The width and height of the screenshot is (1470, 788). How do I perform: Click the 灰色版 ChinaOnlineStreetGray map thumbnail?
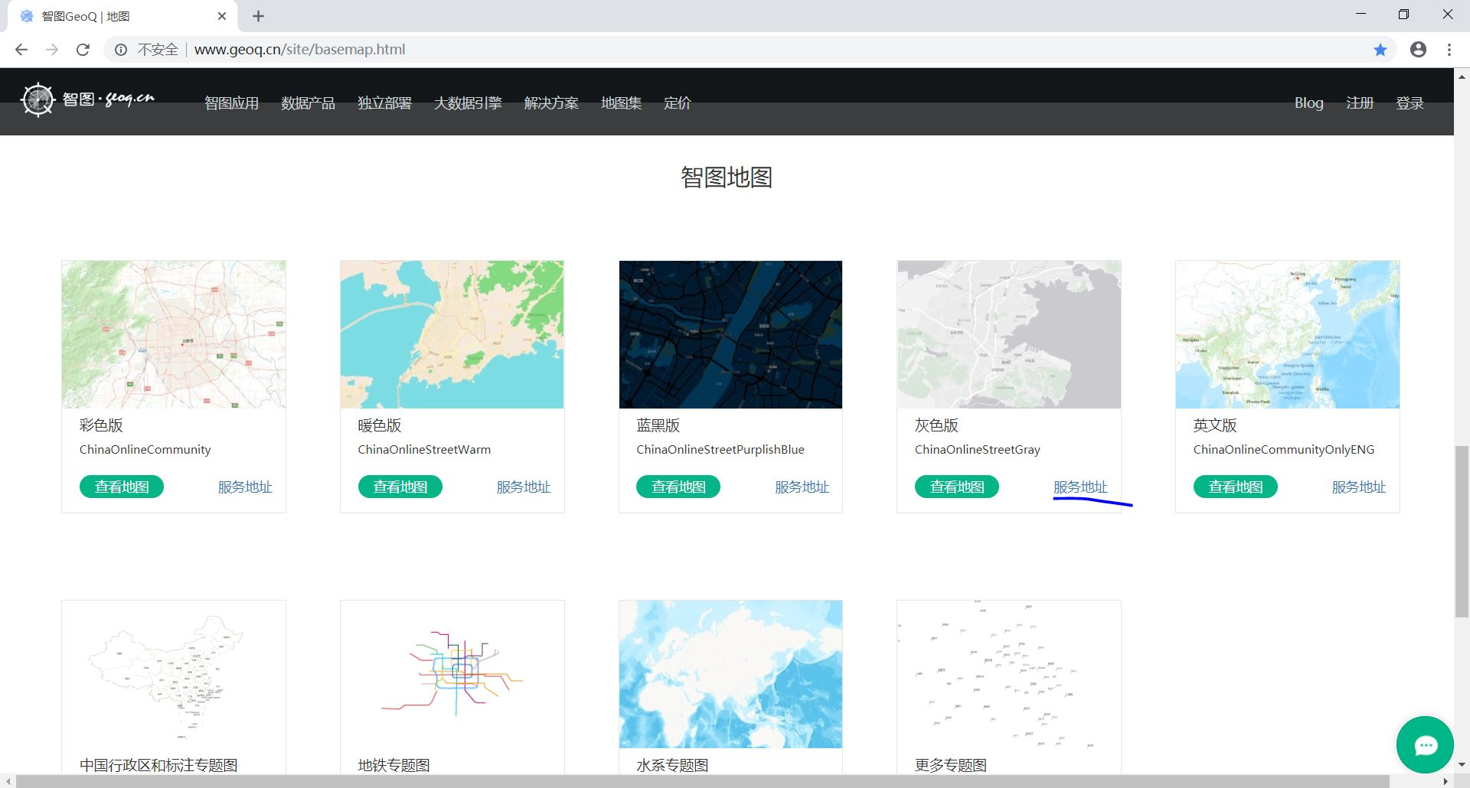coord(1008,334)
